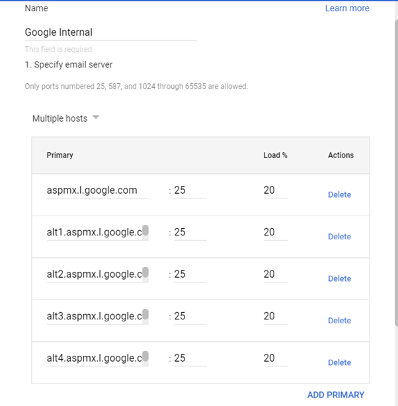Click the ADD PRIMARY button
The width and height of the screenshot is (398, 406).
pyautogui.click(x=335, y=395)
